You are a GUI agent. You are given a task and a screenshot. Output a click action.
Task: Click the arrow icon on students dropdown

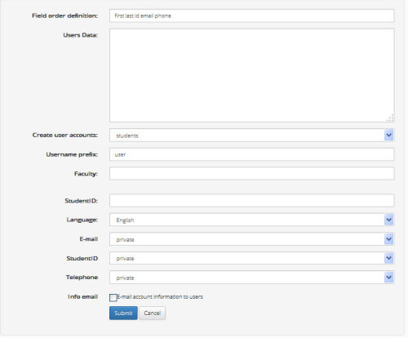click(388, 136)
